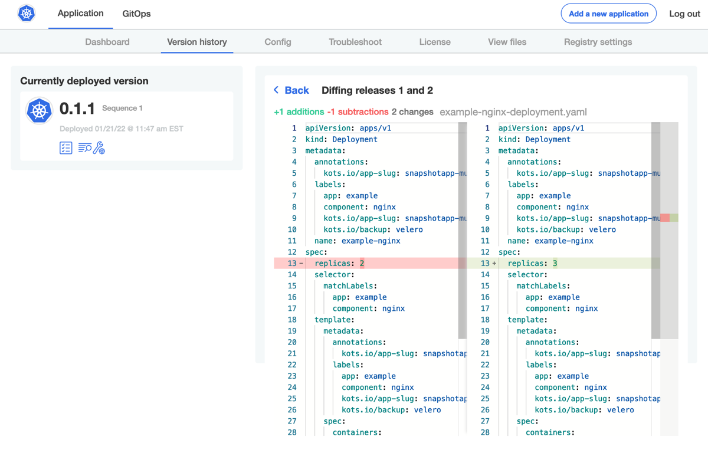
Task: Click the app icon beside version 0.1.1
Action: click(40, 111)
